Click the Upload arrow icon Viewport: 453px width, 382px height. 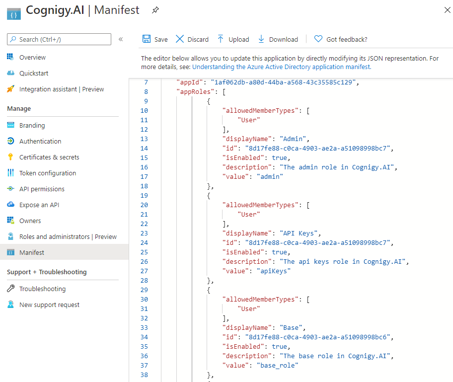pos(221,39)
